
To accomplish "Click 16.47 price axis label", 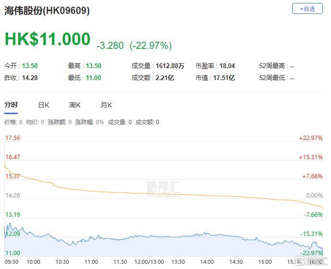I will tap(12, 157).
